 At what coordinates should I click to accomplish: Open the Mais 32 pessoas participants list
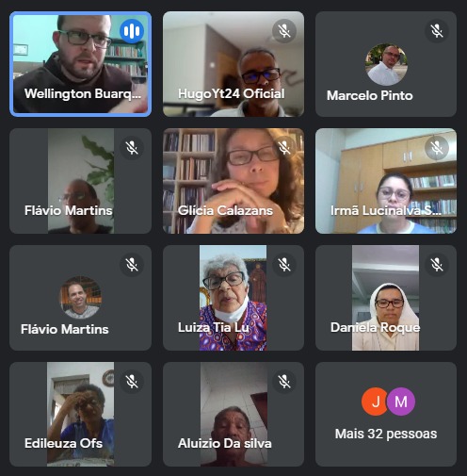386,414
